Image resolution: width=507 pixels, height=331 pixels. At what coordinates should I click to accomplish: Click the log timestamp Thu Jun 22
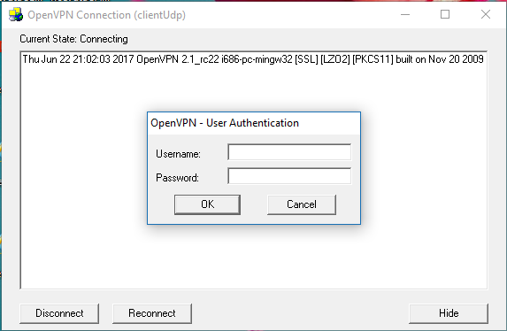46,59
